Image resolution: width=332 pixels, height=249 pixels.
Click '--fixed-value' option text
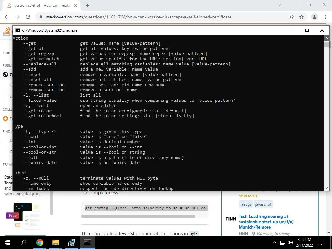click(40, 101)
